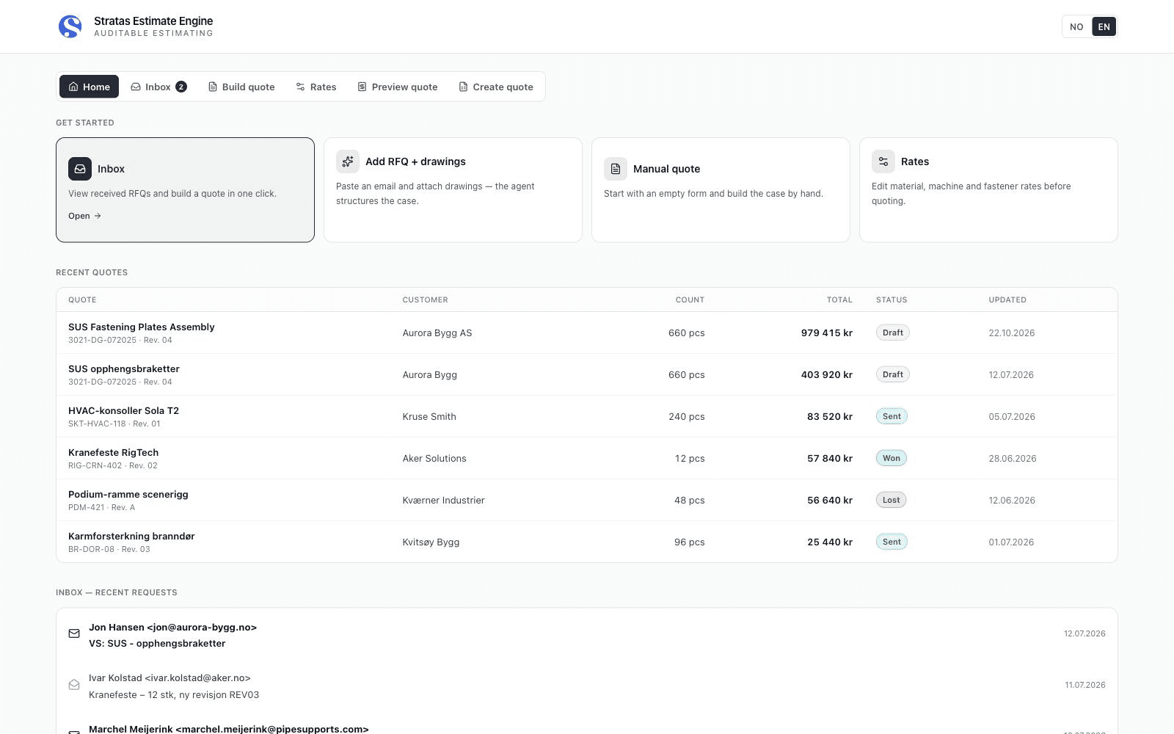This screenshot has height=734, width=1174.
Task: Click count 240 pcs
Action: [687, 417]
